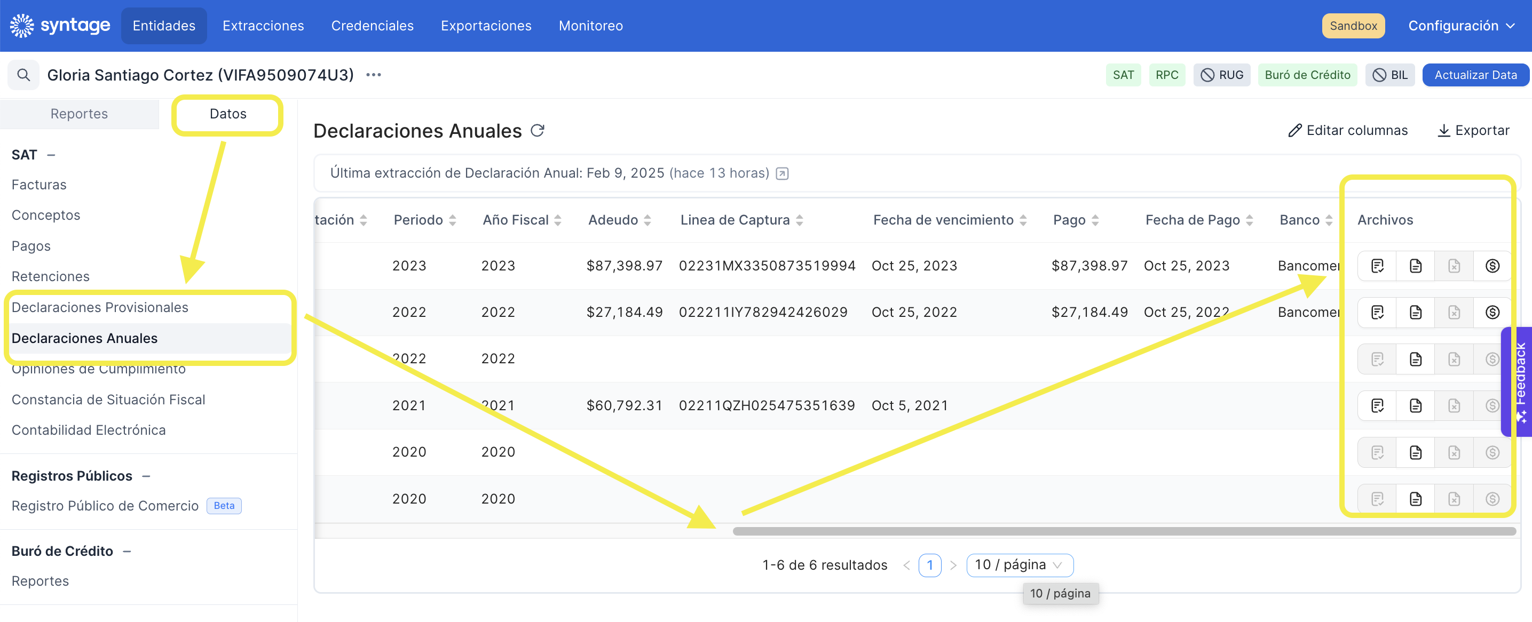
Task: Open document icon in $27,184.49 row
Action: click(x=1416, y=312)
